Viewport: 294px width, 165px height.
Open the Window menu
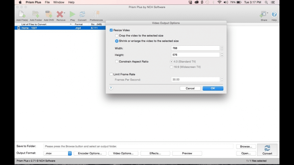59,2
